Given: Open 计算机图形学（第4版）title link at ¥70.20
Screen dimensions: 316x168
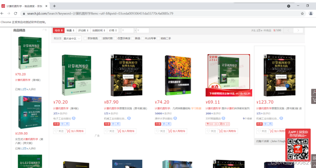Looking at the screenshot, I should point(66,108).
